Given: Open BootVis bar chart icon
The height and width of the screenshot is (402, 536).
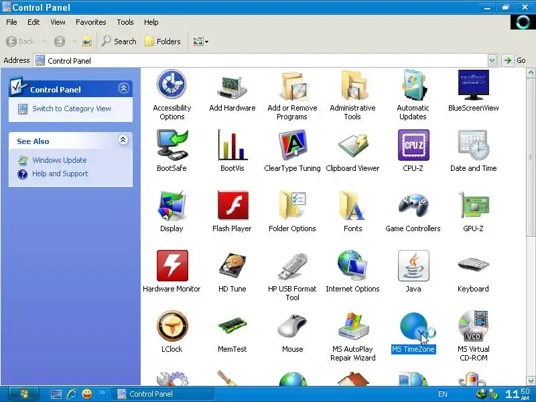Looking at the screenshot, I should click(232, 151).
